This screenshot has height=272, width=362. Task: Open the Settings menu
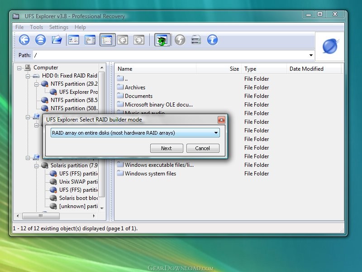(x=58, y=27)
